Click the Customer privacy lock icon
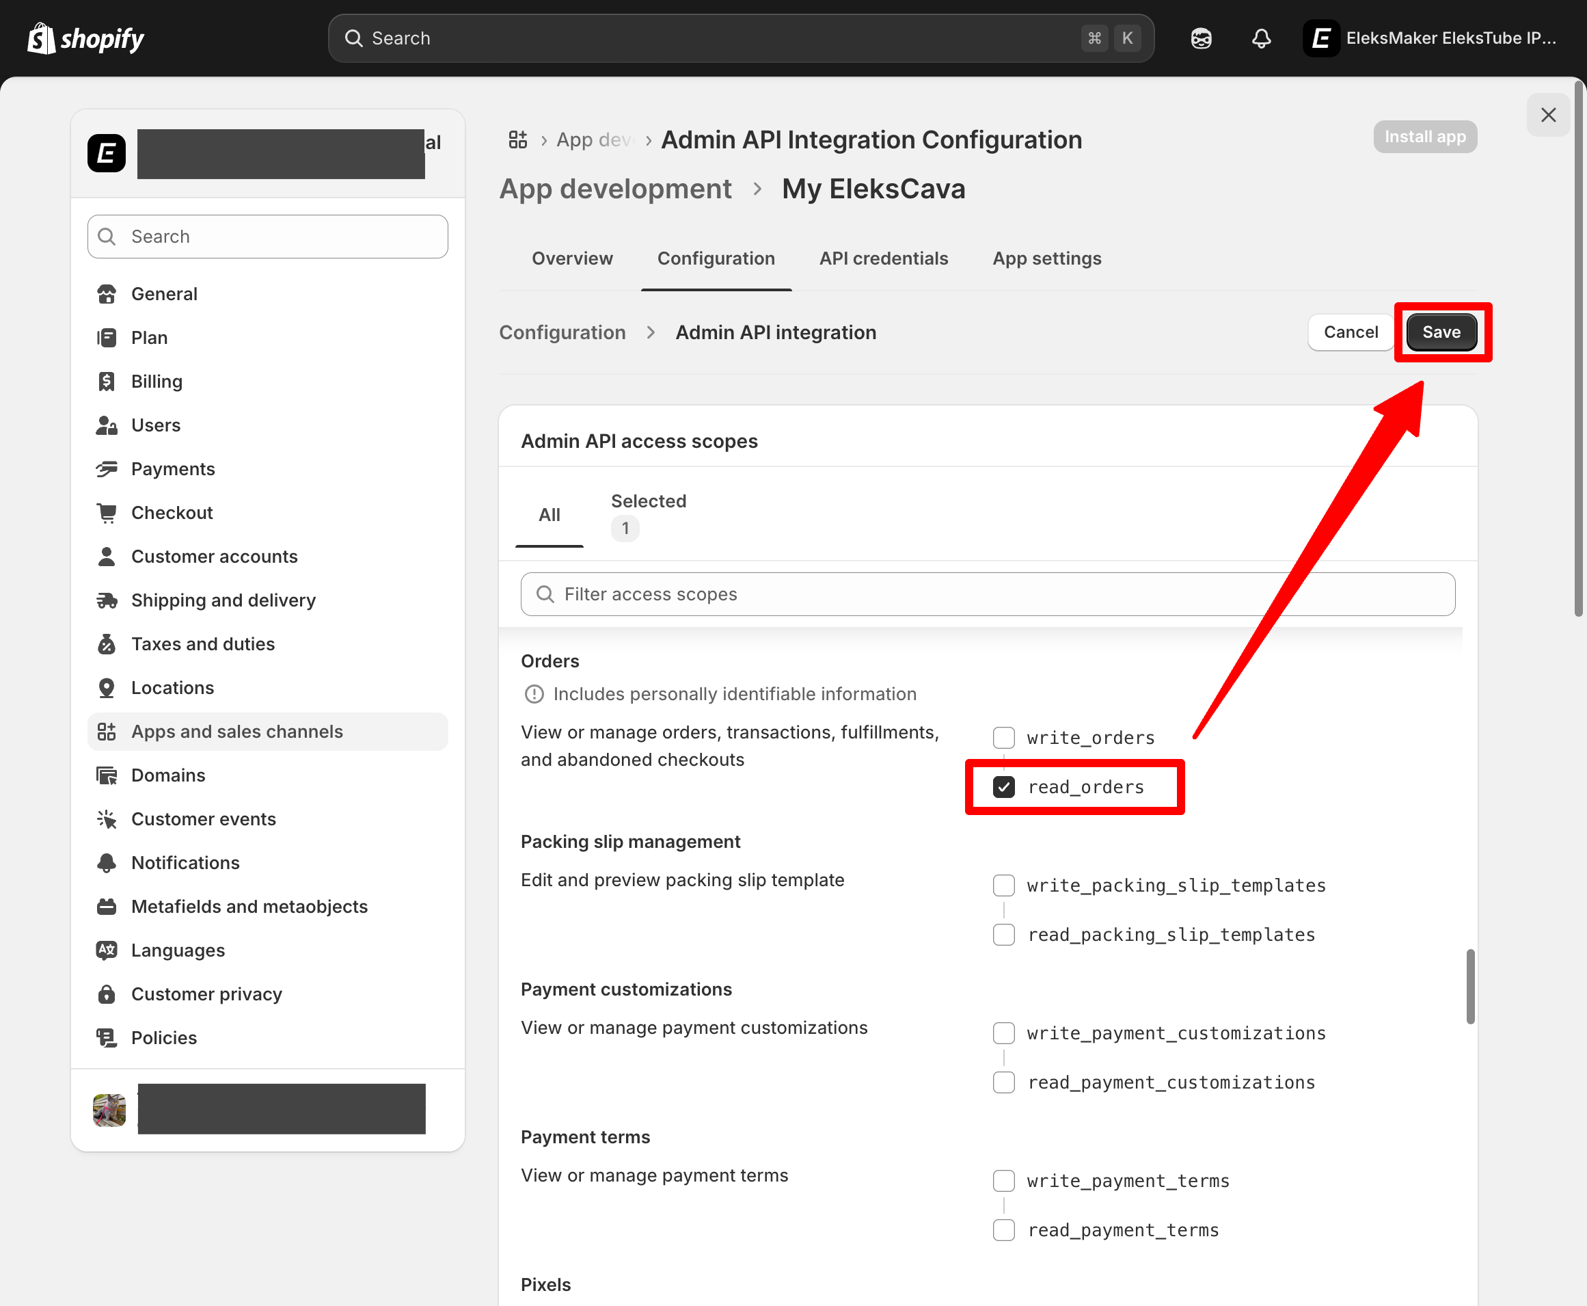The image size is (1587, 1306). 107,994
